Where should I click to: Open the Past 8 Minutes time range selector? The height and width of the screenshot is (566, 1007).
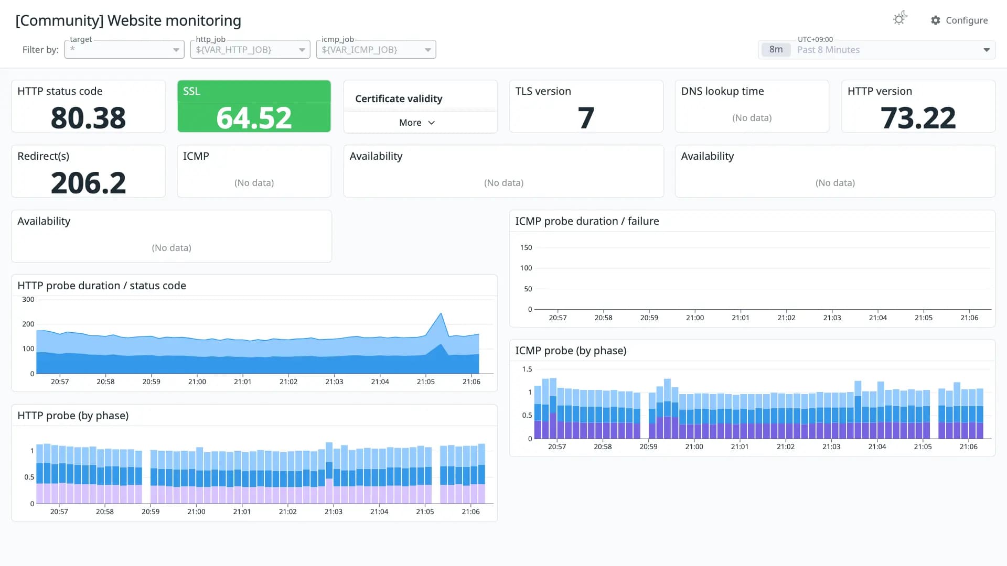pos(876,49)
